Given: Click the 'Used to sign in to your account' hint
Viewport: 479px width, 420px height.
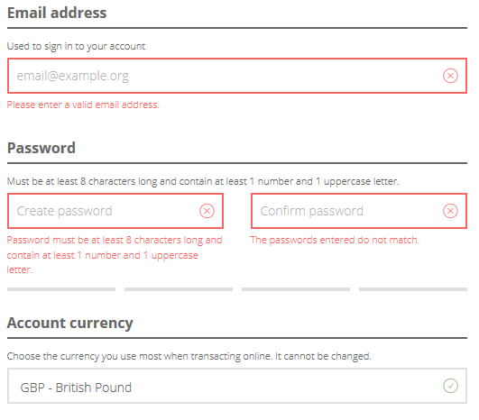Looking at the screenshot, I should 76,46.
